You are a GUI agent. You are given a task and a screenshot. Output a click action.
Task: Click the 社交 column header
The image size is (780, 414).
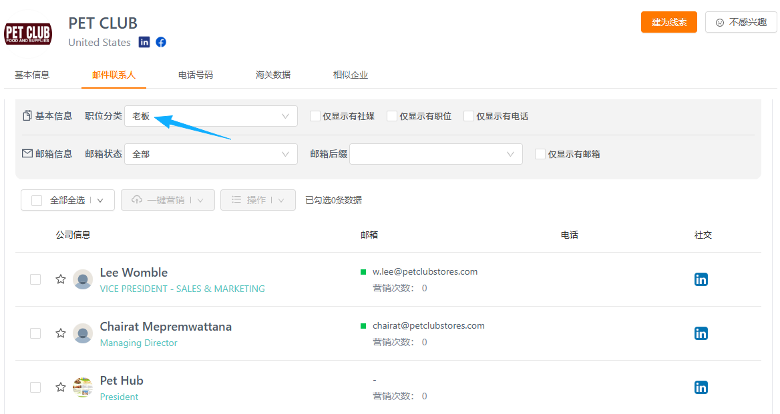[x=703, y=235]
